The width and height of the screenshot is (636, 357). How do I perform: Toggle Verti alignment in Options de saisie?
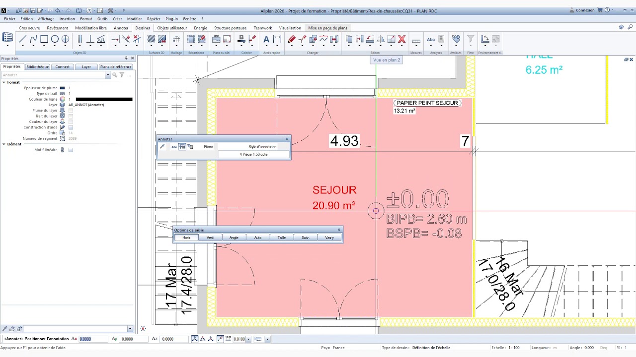[x=210, y=238]
